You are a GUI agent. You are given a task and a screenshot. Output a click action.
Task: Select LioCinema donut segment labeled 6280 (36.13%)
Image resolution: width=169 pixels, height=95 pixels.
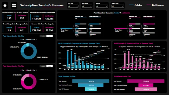tap(24, 86)
